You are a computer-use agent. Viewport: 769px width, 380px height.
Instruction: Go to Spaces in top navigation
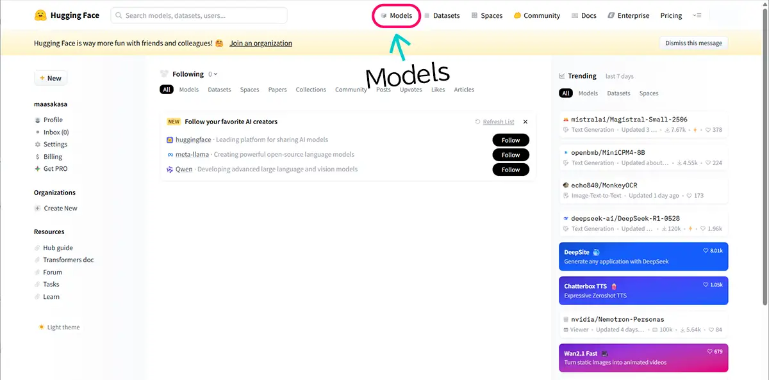pyautogui.click(x=487, y=15)
